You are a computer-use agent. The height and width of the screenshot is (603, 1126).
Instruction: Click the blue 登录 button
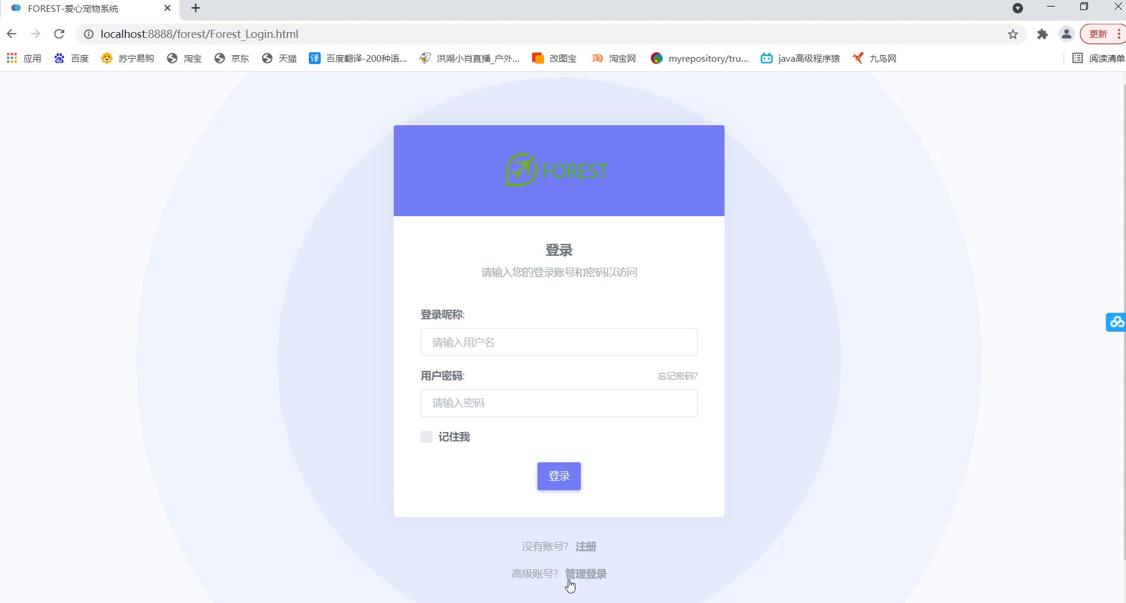[x=559, y=476]
